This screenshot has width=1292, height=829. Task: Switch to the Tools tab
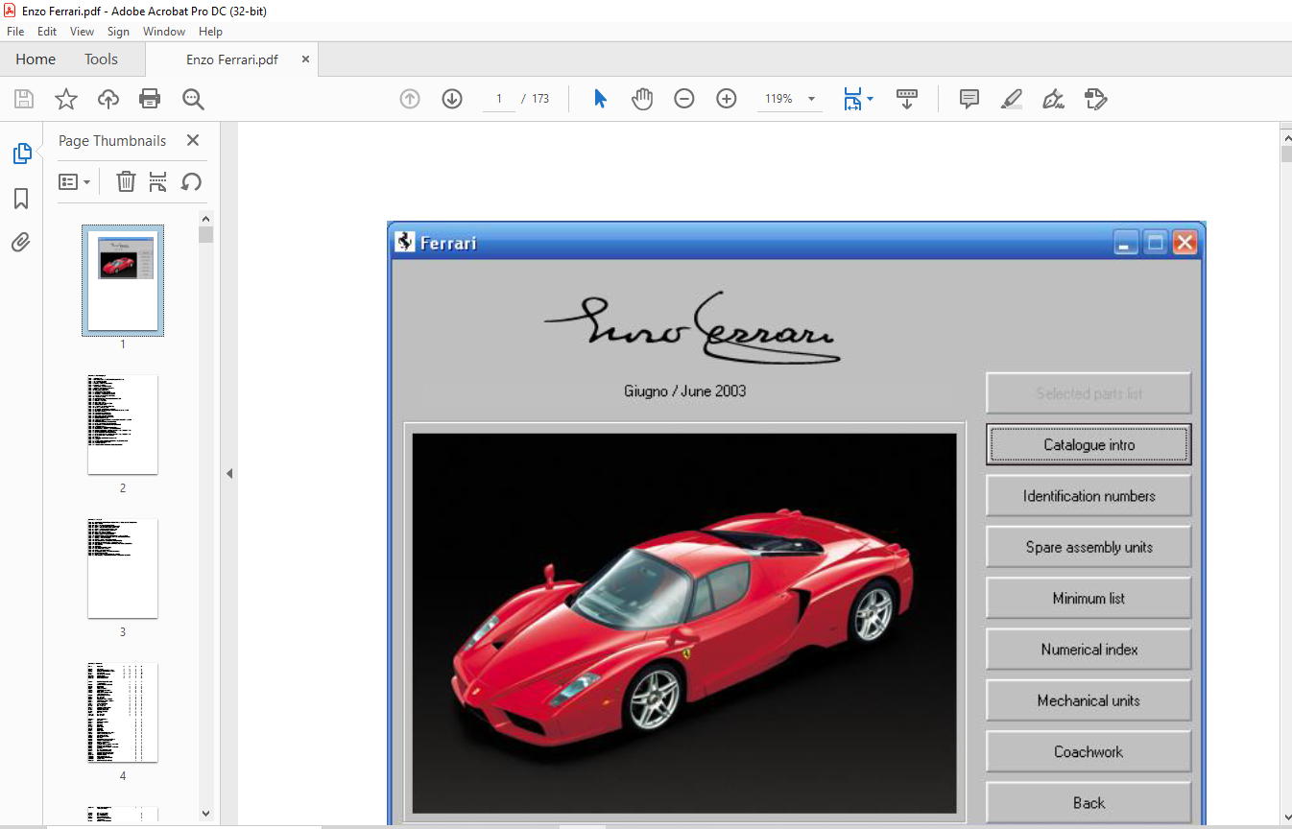pyautogui.click(x=101, y=59)
